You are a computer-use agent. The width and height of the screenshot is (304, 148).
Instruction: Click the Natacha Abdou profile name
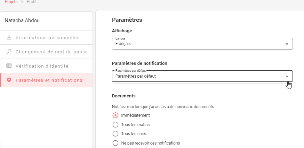pyautogui.click(x=22, y=20)
